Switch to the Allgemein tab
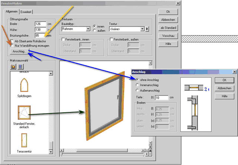Image resolution: width=238 pixels, height=165 pixels. click(13, 12)
